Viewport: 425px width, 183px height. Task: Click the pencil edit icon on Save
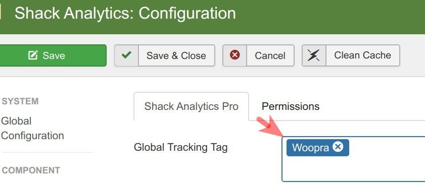33,55
